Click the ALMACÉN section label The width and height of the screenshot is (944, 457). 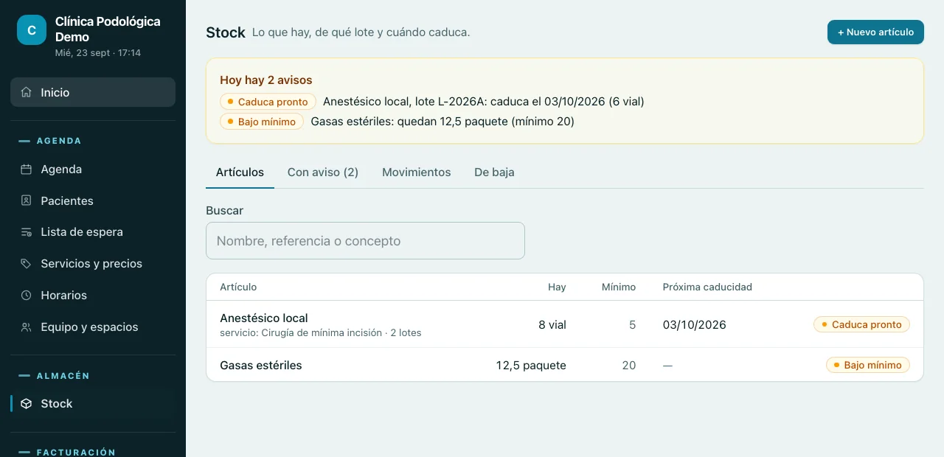point(63,376)
